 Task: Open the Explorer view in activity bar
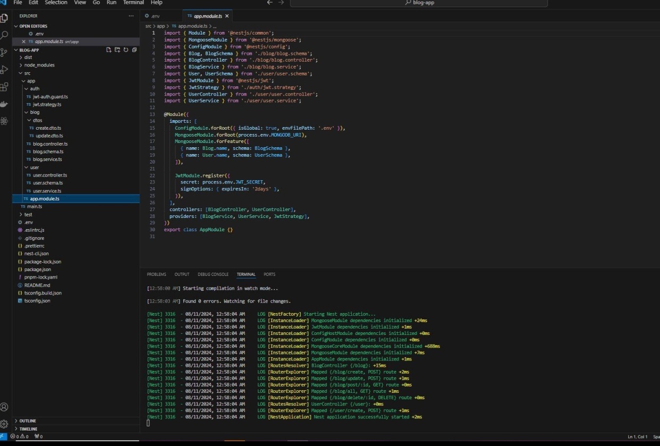click(x=4, y=18)
